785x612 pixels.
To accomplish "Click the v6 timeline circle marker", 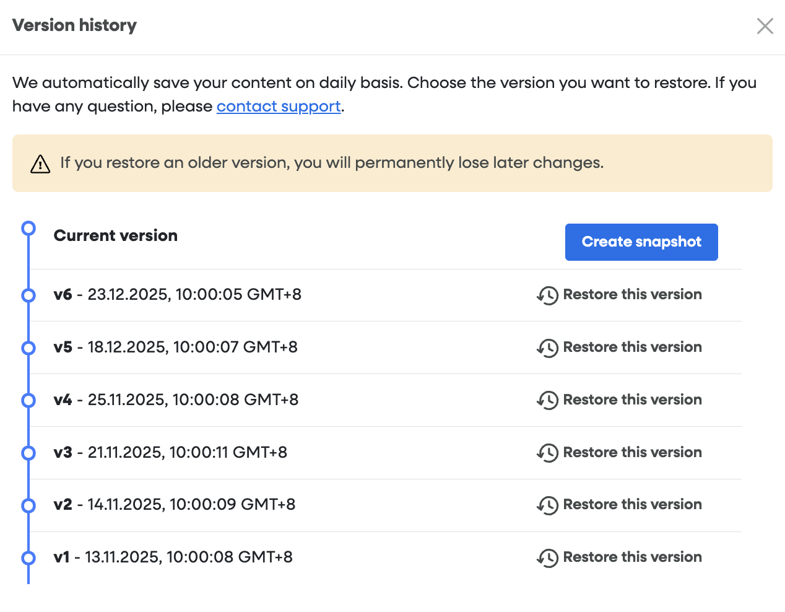I will click(28, 295).
